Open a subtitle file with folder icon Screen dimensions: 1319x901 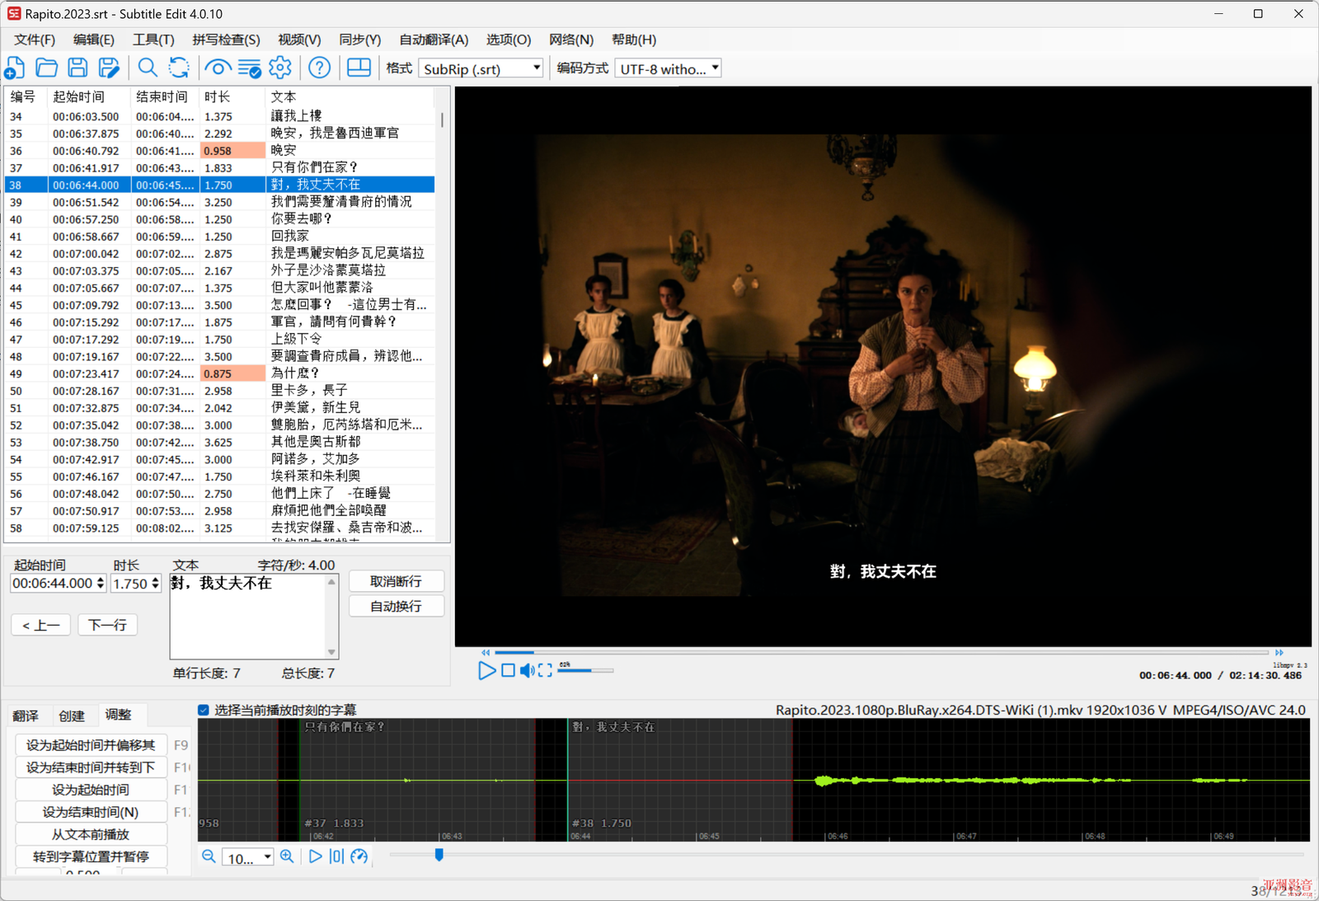46,68
